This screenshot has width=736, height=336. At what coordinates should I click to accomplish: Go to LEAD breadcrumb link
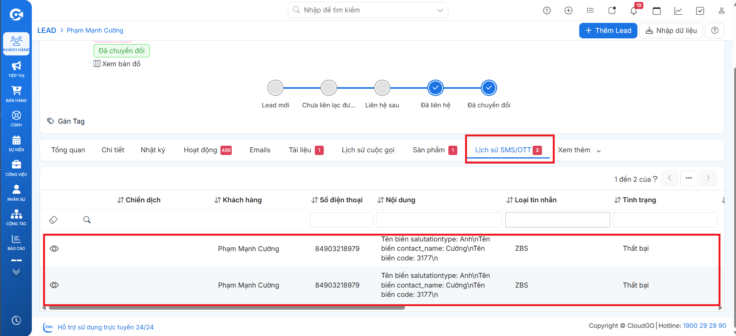pyautogui.click(x=47, y=30)
